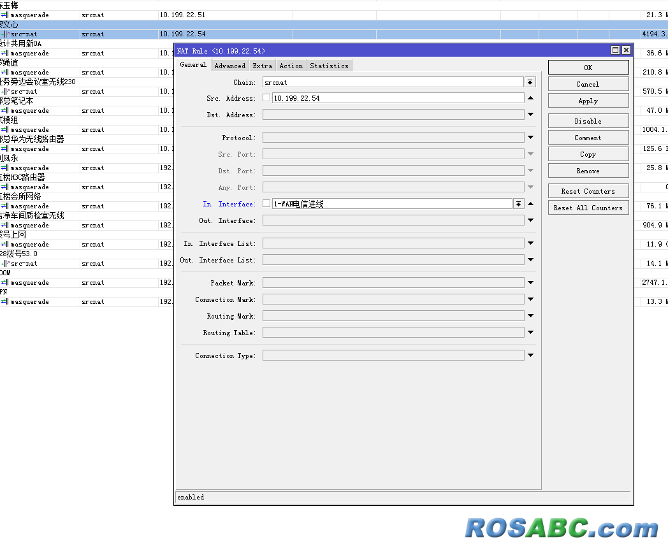Image resolution: width=668 pixels, height=546 pixels.
Task: Expand the Dst. Address field
Action: [x=530, y=115]
